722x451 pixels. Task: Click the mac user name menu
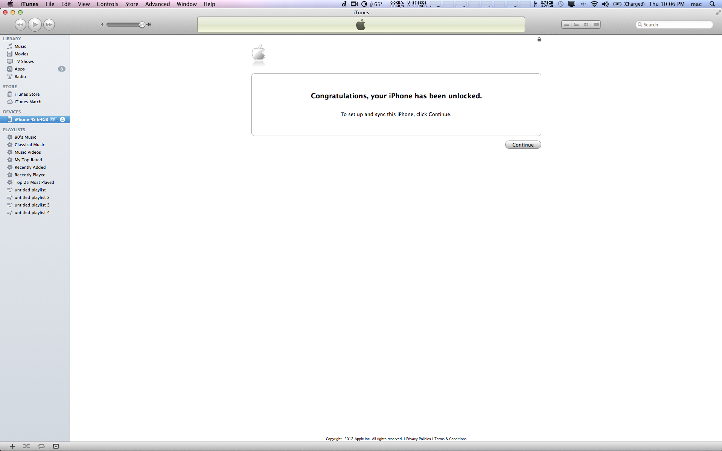pos(696,4)
